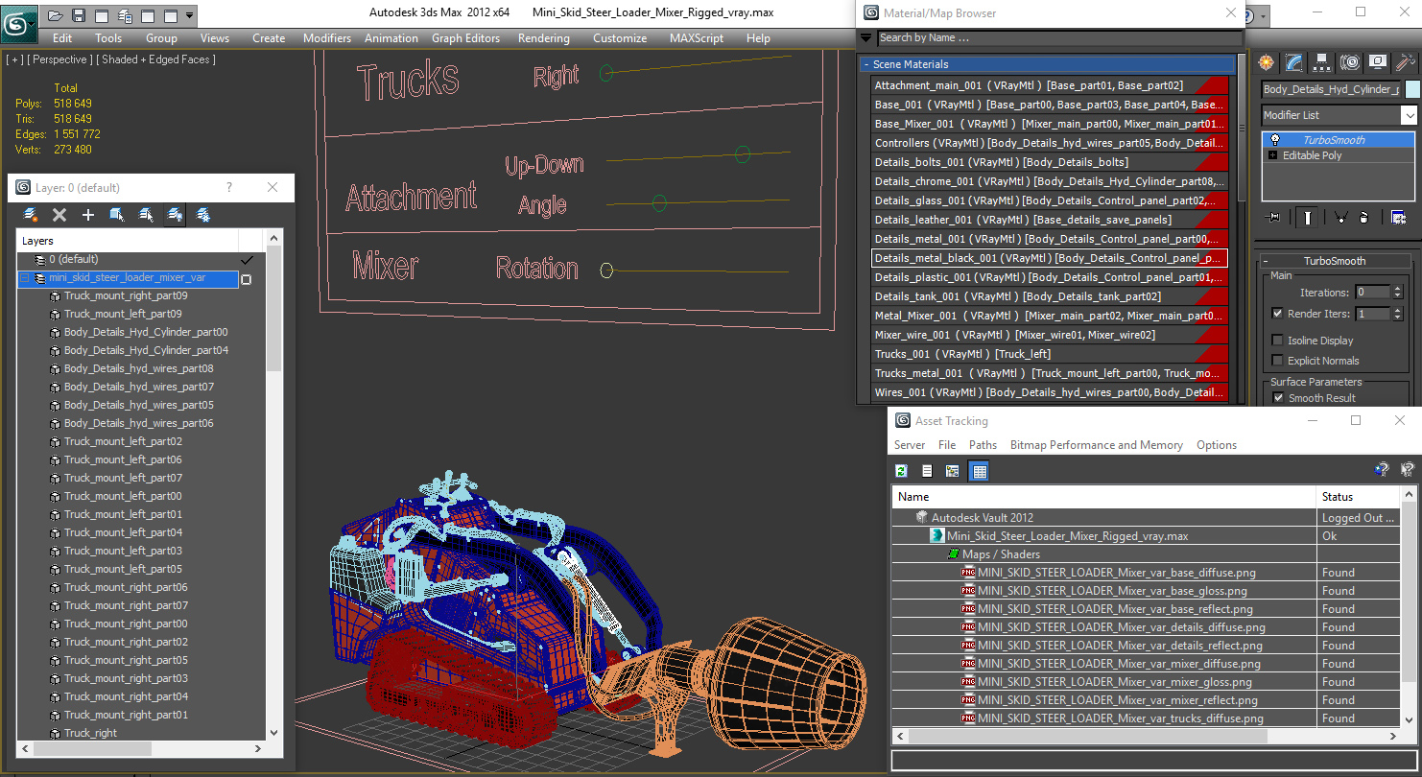The height and width of the screenshot is (777, 1422).
Task: Open the 3ds Max application menu logo
Action: pos(18,22)
